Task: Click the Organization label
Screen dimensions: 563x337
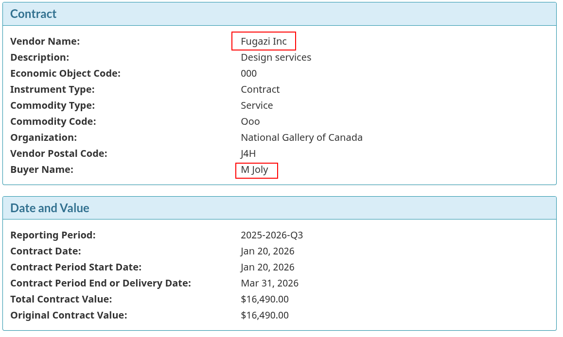Action: pyautogui.click(x=43, y=138)
